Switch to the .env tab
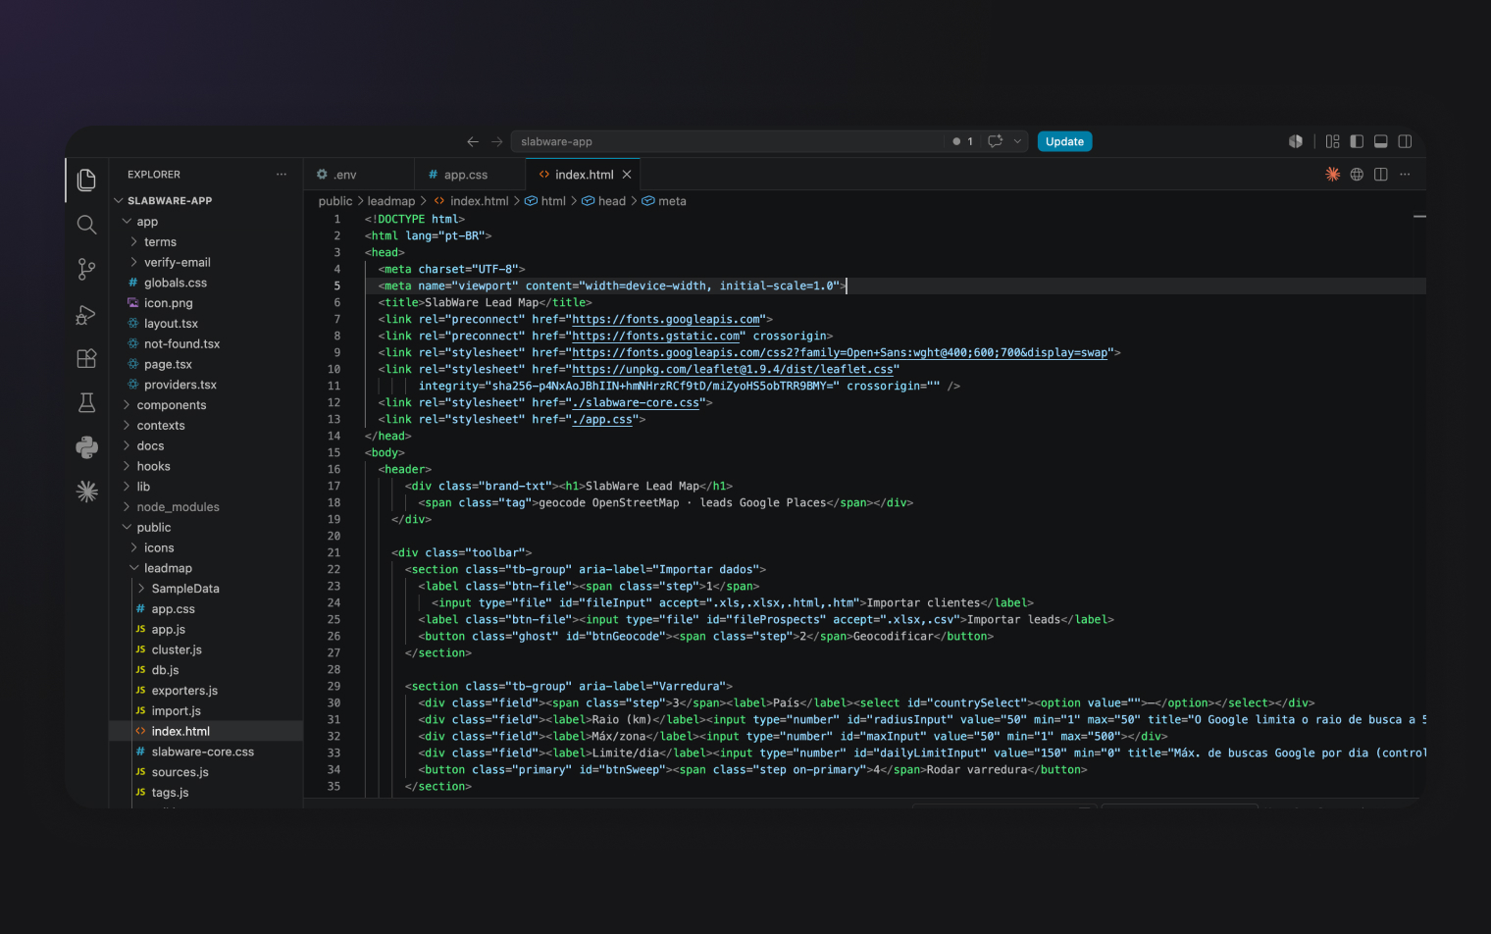Viewport: 1491px width, 934px height. pyautogui.click(x=345, y=175)
